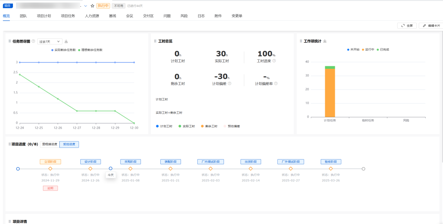This screenshot has height=224, width=443.
Task: Select the 出货阶段 stage label
Action: point(250,162)
